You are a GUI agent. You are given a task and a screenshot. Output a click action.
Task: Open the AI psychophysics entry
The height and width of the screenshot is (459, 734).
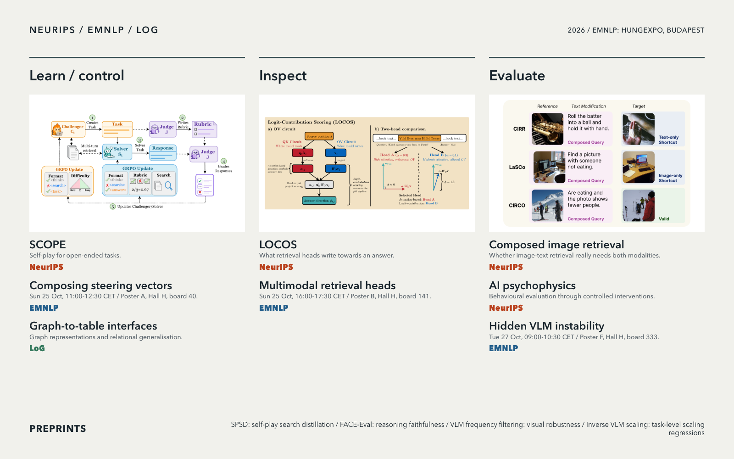tap(532, 285)
